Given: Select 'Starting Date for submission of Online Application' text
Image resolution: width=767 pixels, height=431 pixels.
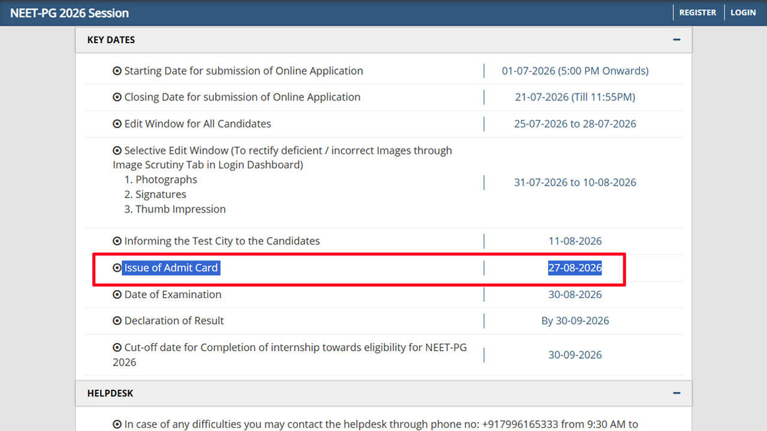Looking at the screenshot, I should pos(243,71).
